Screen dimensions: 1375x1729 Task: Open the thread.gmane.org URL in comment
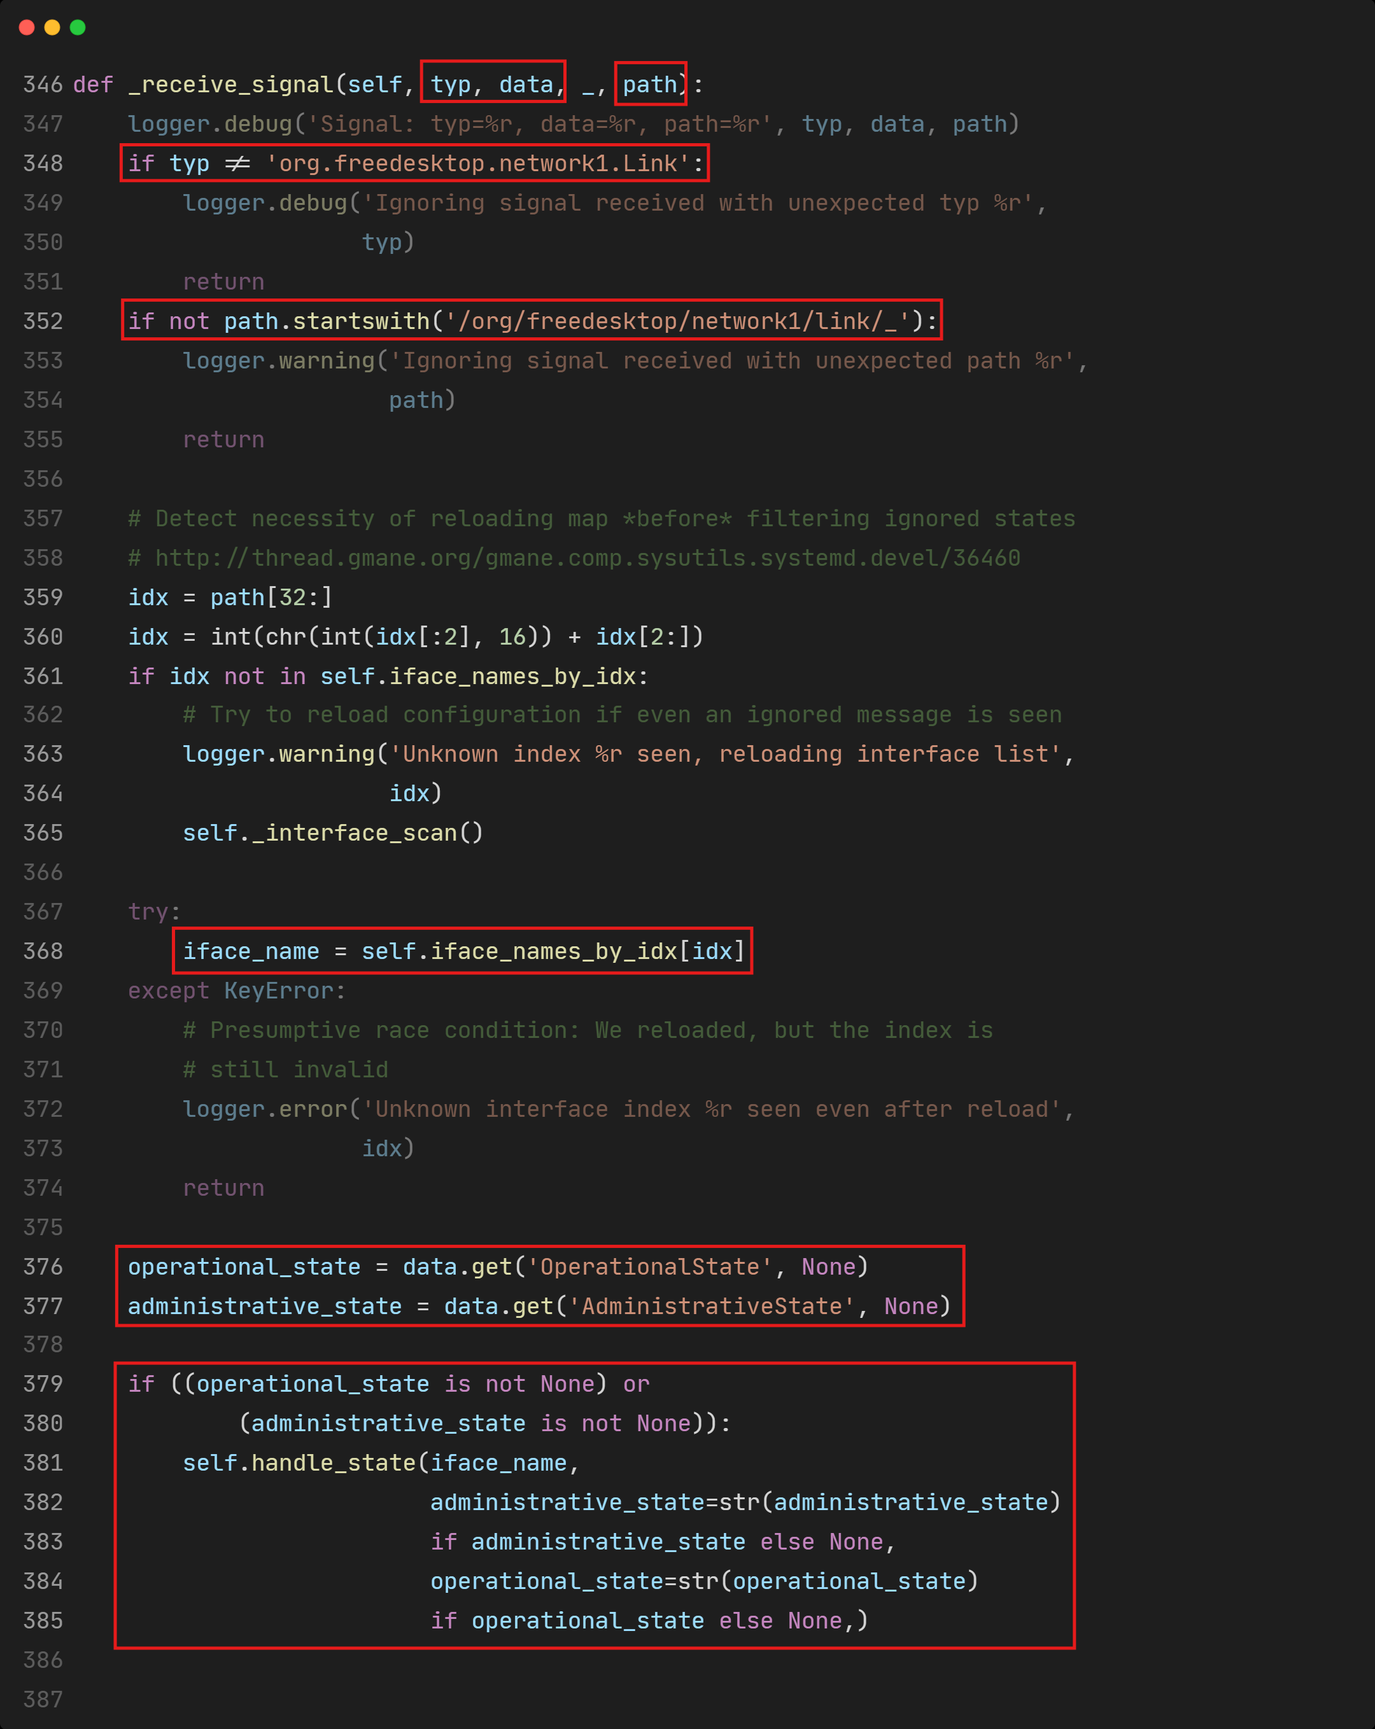click(587, 558)
